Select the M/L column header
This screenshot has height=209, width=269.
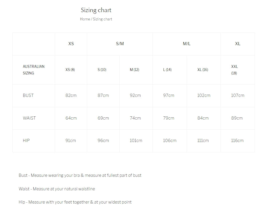pos(187,44)
